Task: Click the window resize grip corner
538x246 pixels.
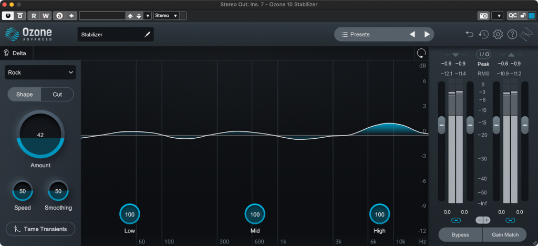Action: click(x=534, y=242)
